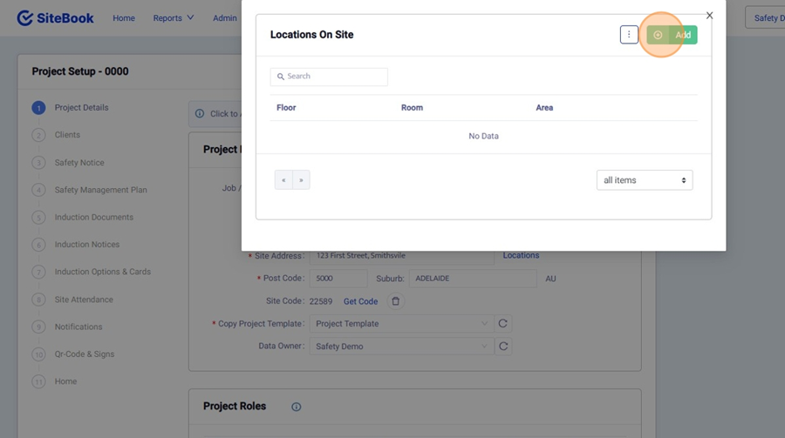The height and width of the screenshot is (438, 785).
Task: Click the SiteBook logo icon
Action: point(24,18)
